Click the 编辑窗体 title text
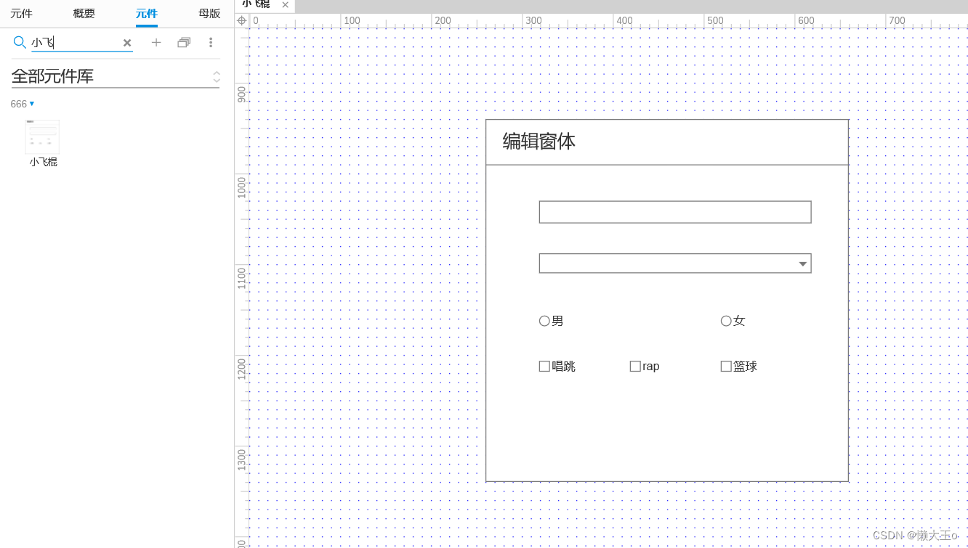The height and width of the screenshot is (548, 968). click(539, 142)
